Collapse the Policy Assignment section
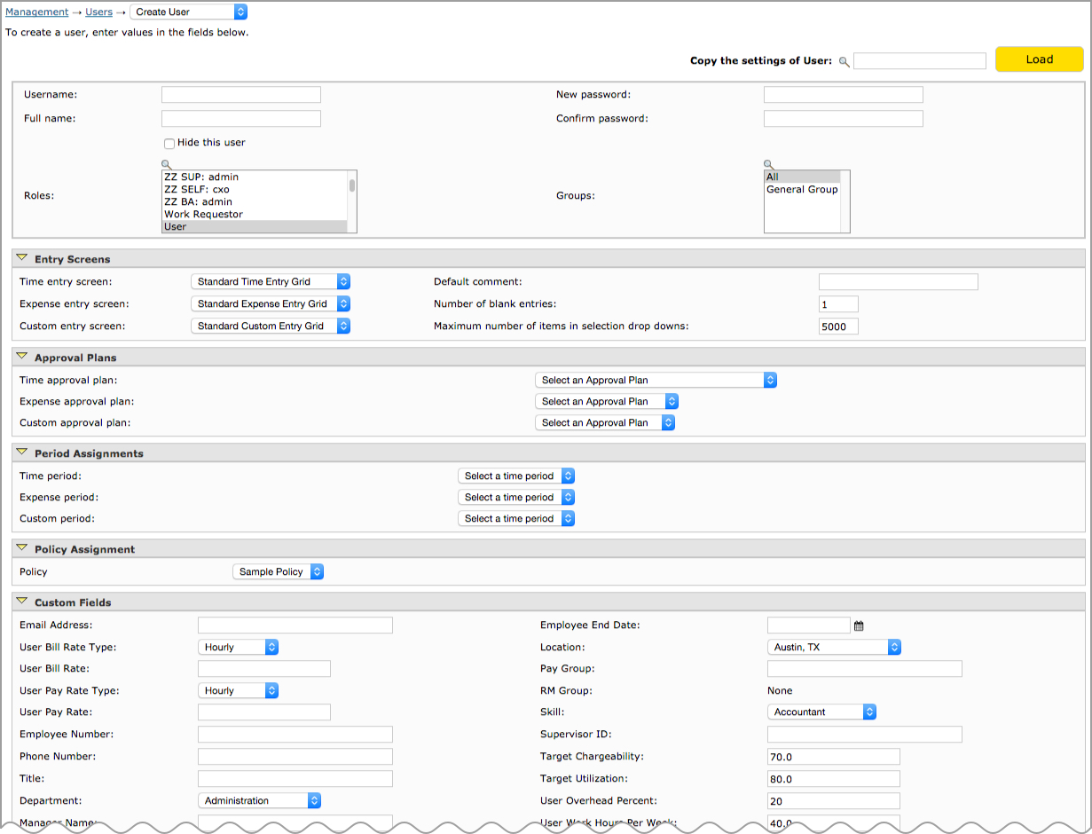 coord(22,548)
